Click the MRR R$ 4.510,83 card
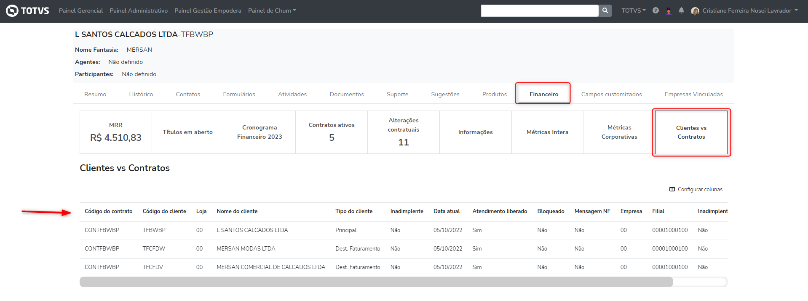The image size is (808, 301). [x=116, y=132]
